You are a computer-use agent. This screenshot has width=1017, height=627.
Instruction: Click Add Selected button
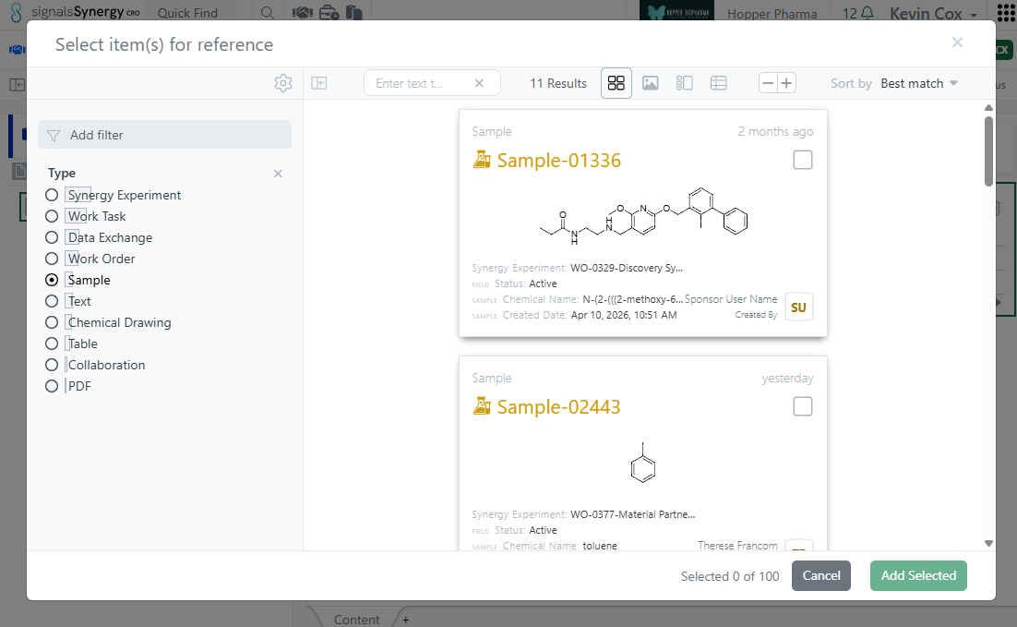coord(918,575)
